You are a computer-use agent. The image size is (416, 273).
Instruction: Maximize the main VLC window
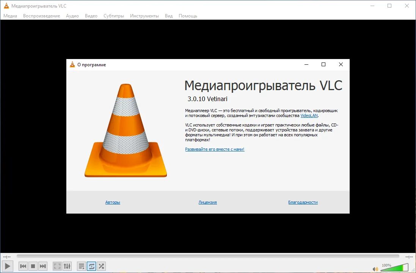point(389,6)
